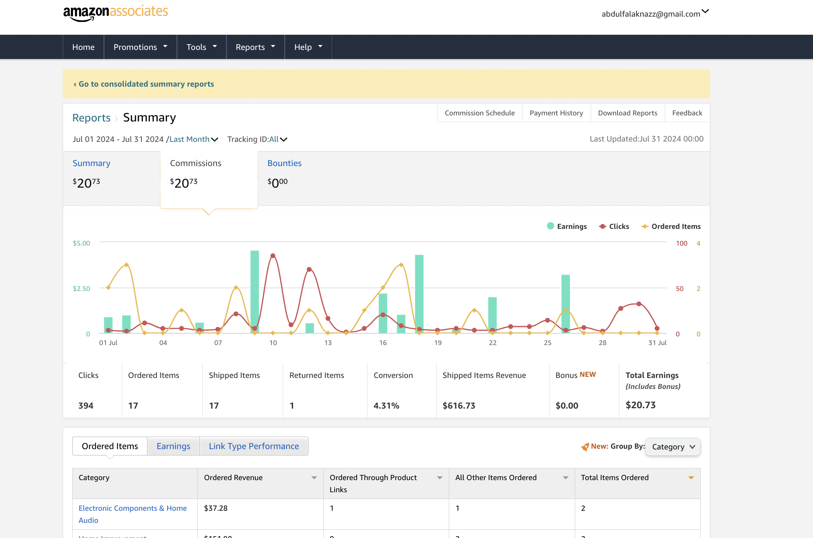Viewport: 813px width, 538px height.
Task: Sort by Ordered Through Product Links arrow
Action: click(x=439, y=478)
